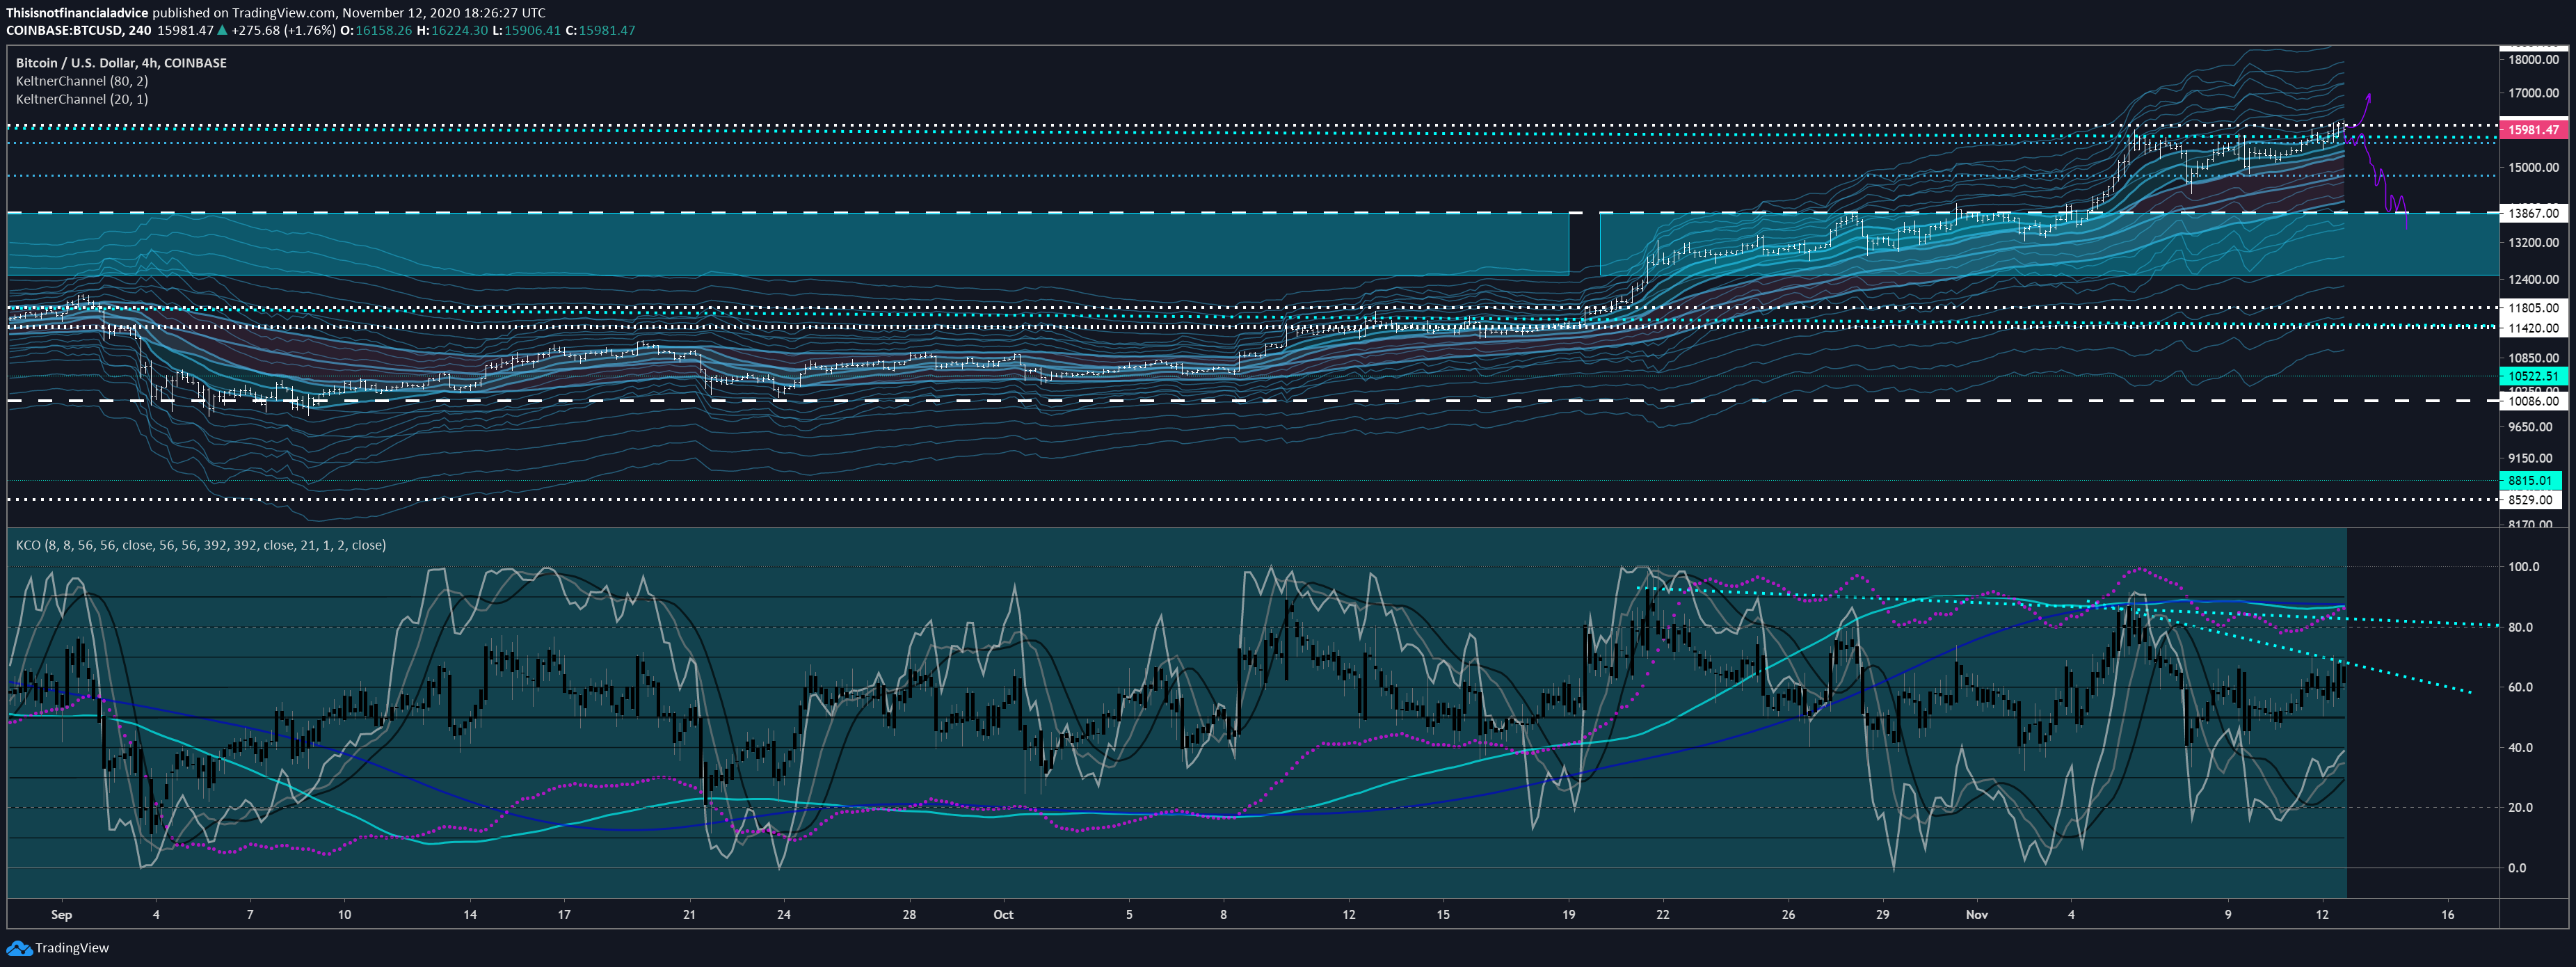Image resolution: width=2576 pixels, height=967 pixels.
Task: Click the Oct label on the time axis
Action: pos(1003,914)
